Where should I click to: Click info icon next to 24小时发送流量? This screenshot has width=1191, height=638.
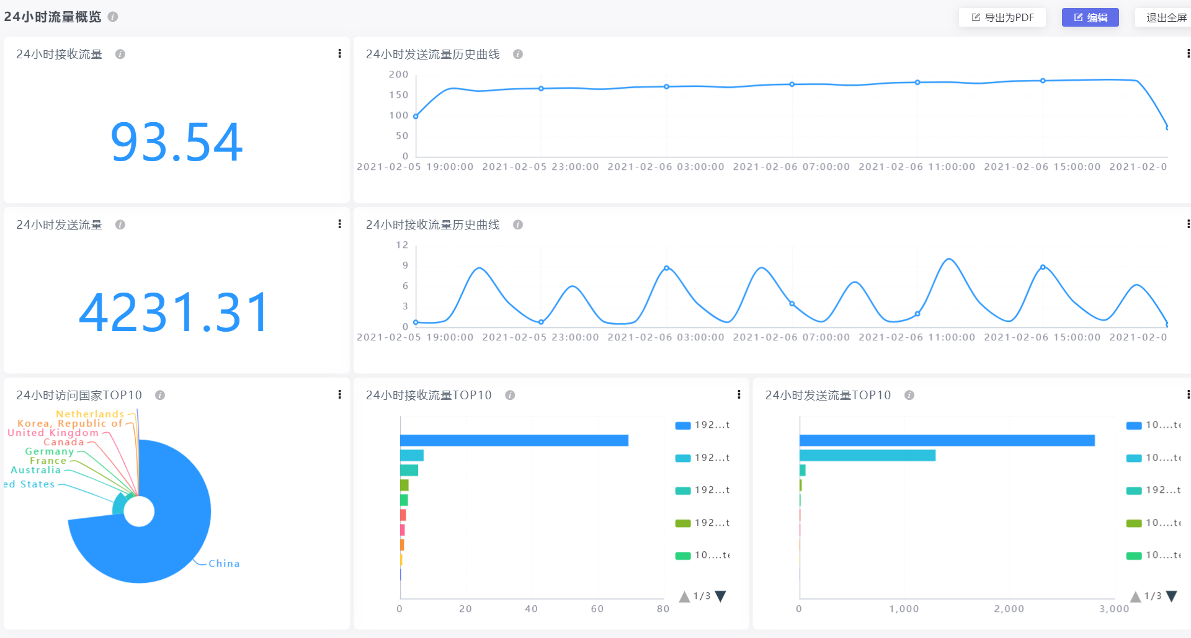tap(120, 224)
